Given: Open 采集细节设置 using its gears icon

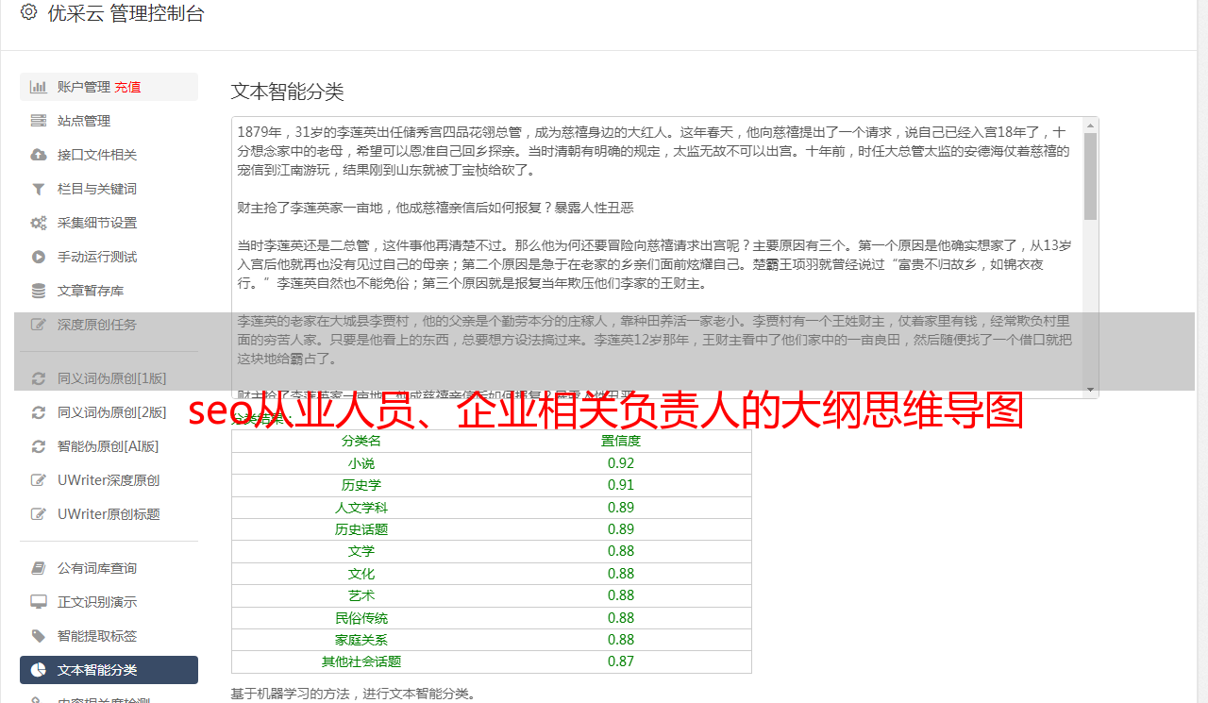Looking at the screenshot, I should (x=39, y=223).
